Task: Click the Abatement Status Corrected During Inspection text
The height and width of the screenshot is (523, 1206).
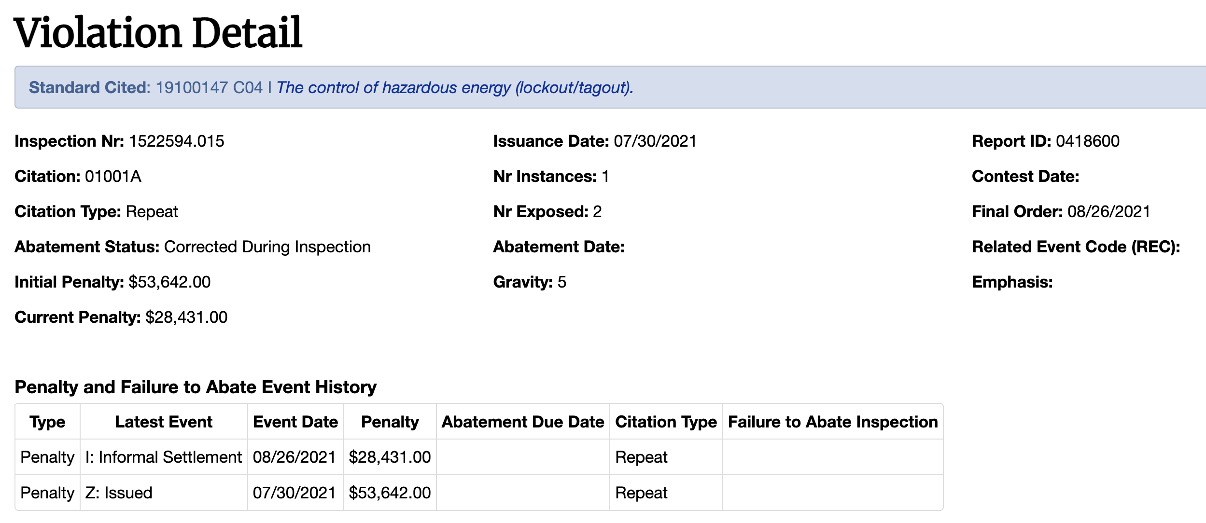Action: pyautogui.click(x=267, y=247)
